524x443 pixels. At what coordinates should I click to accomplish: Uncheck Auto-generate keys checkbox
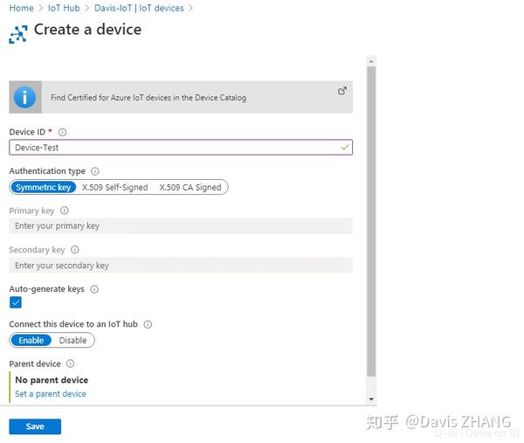tap(16, 302)
